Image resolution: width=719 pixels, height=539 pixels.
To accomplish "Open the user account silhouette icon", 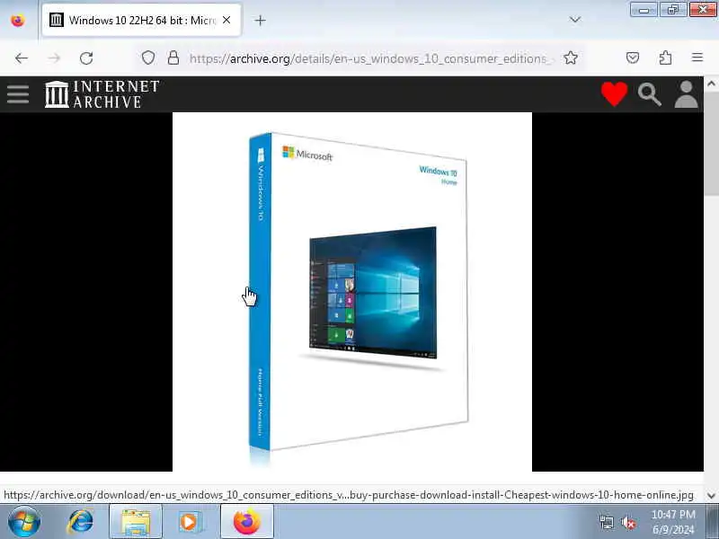I will click(686, 94).
